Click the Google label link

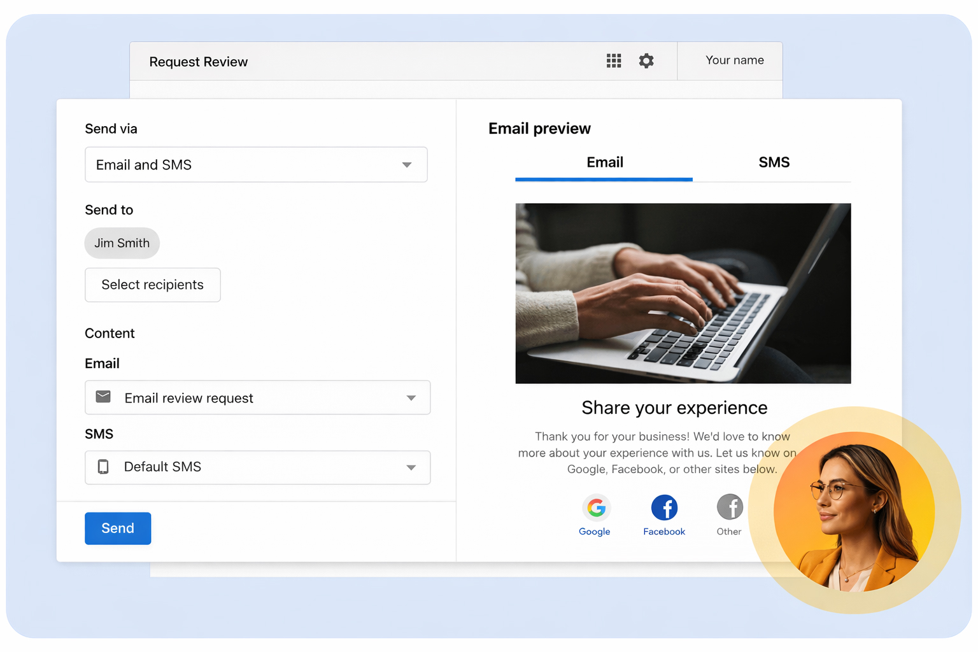coord(594,532)
